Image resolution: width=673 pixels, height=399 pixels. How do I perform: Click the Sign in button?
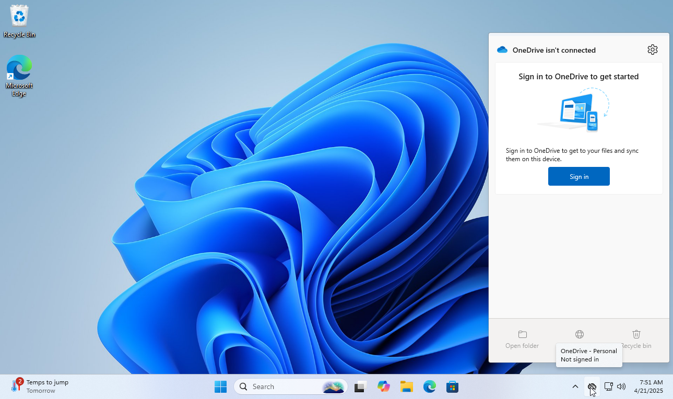578,176
